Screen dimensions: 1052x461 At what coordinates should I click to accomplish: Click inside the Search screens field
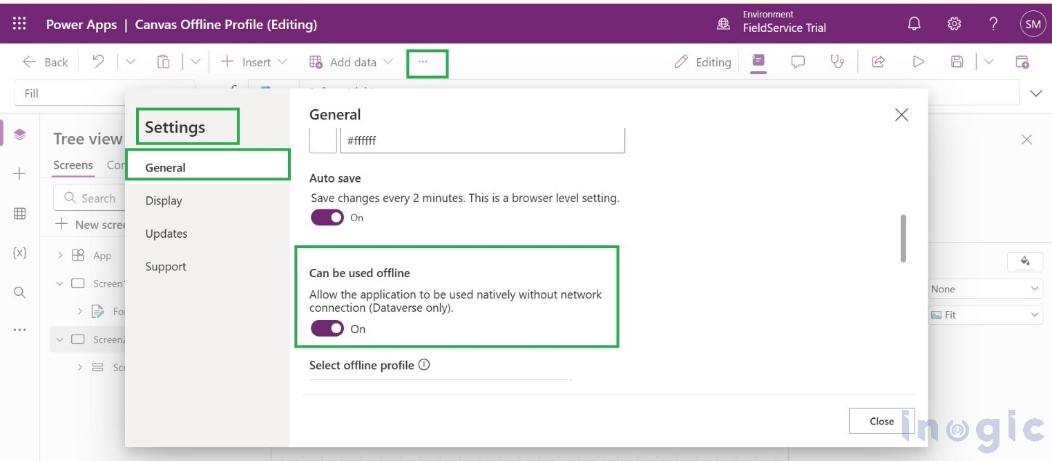[x=97, y=198]
